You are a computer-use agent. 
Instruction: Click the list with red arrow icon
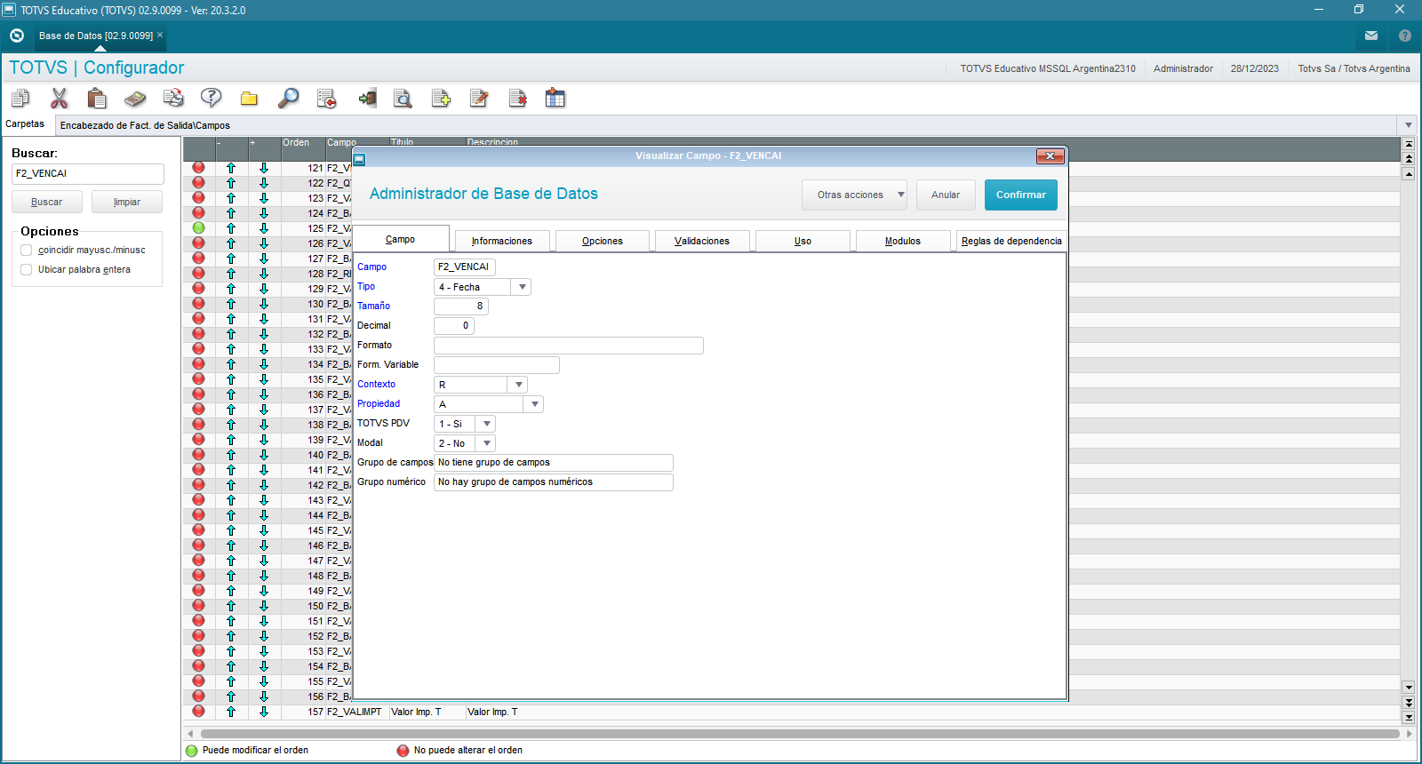click(x=326, y=98)
